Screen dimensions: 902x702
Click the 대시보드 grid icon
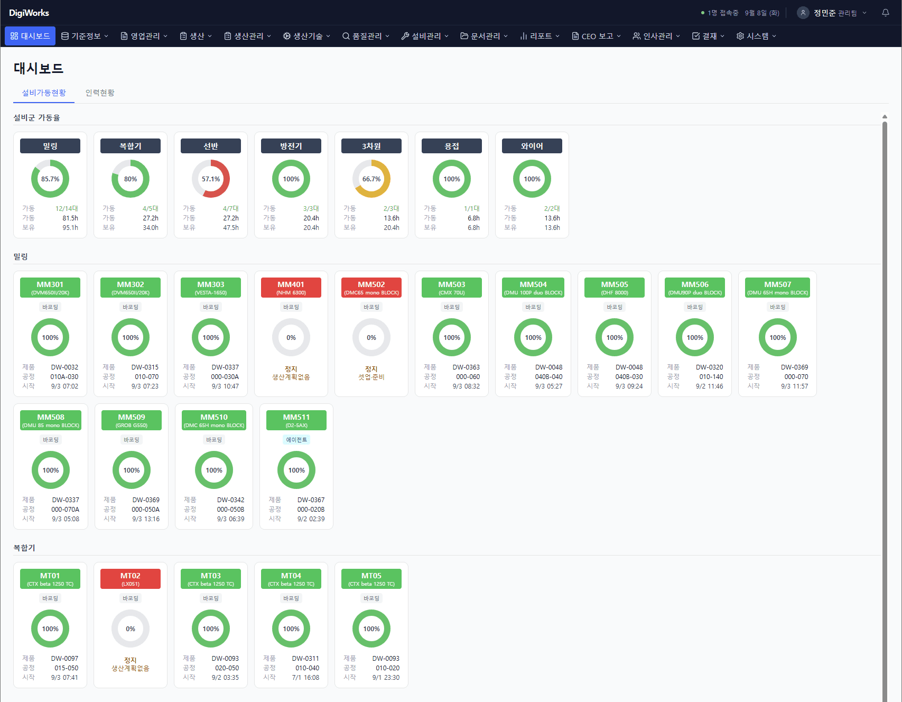click(x=14, y=36)
